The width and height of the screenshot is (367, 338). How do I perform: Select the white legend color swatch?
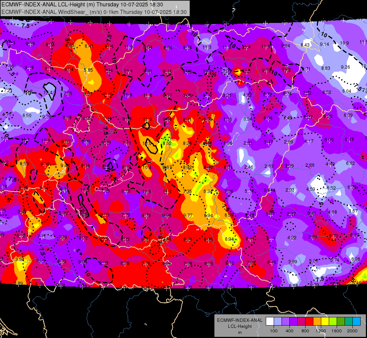click(270, 321)
